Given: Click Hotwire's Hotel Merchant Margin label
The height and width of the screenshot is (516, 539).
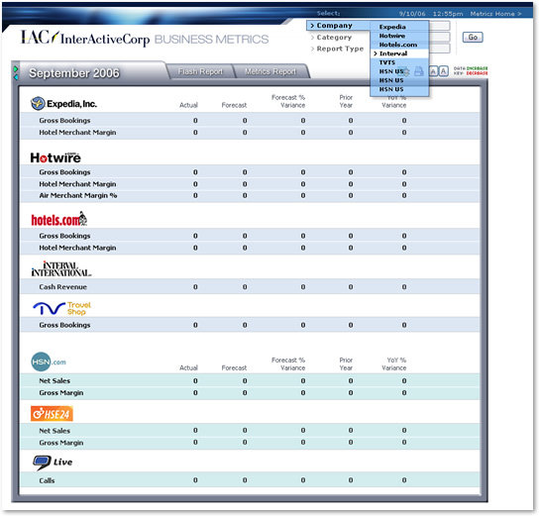Looking at the screenshot, I should pyautogui.click(x=77, y=184).
